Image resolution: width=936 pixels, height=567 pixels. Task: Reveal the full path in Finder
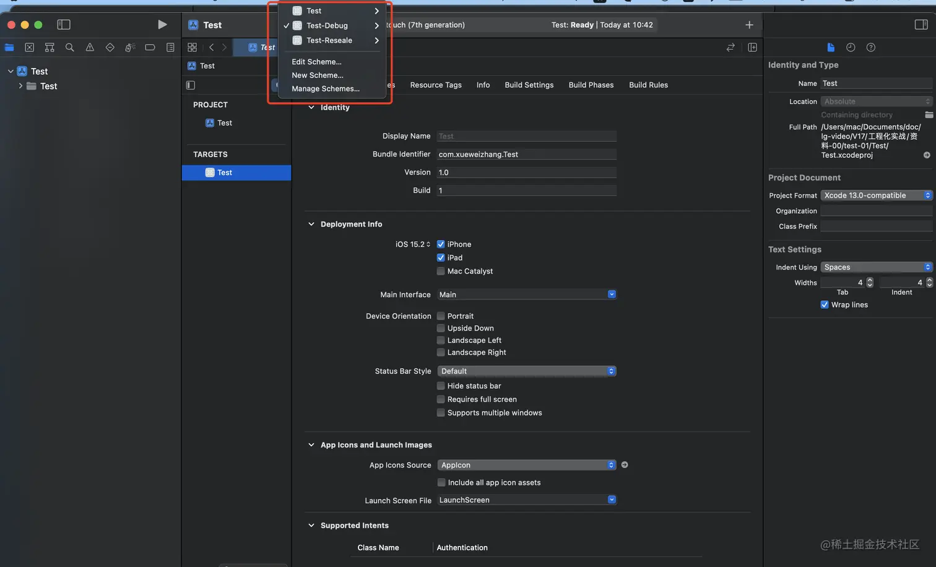point(927,155)
